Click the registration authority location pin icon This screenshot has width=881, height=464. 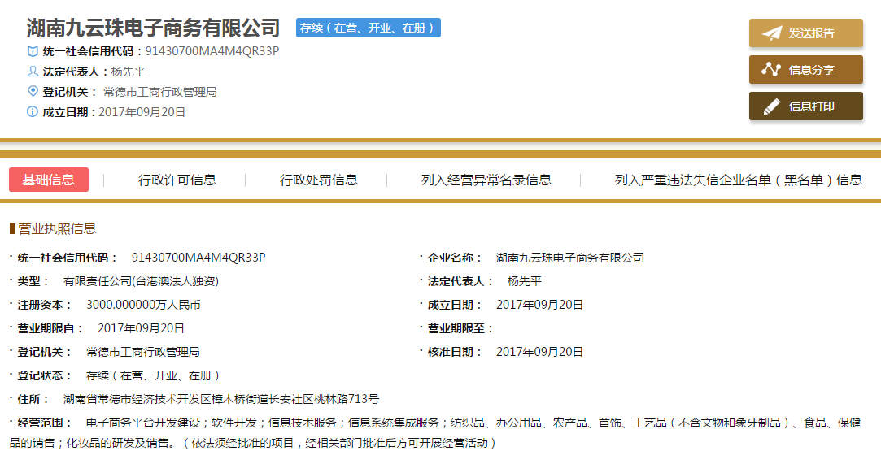click(33, 91)
